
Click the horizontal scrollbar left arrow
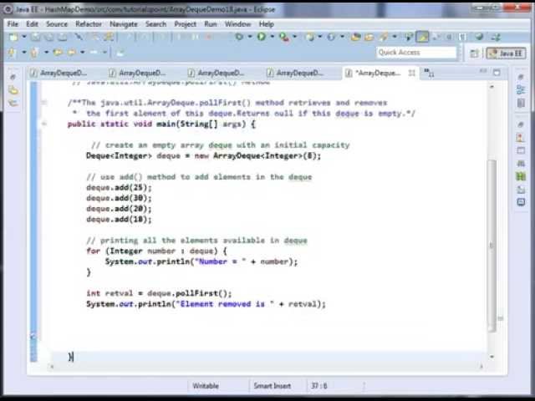coord(52,367)
